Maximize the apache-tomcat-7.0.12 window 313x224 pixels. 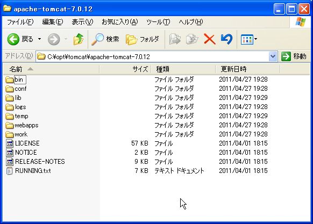(291, 9)
